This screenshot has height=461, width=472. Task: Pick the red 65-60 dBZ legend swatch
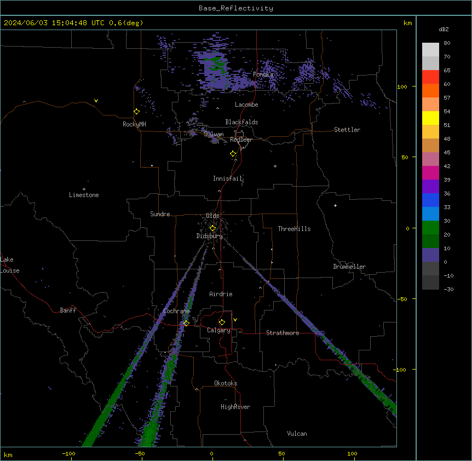click(x=430, y=77)
